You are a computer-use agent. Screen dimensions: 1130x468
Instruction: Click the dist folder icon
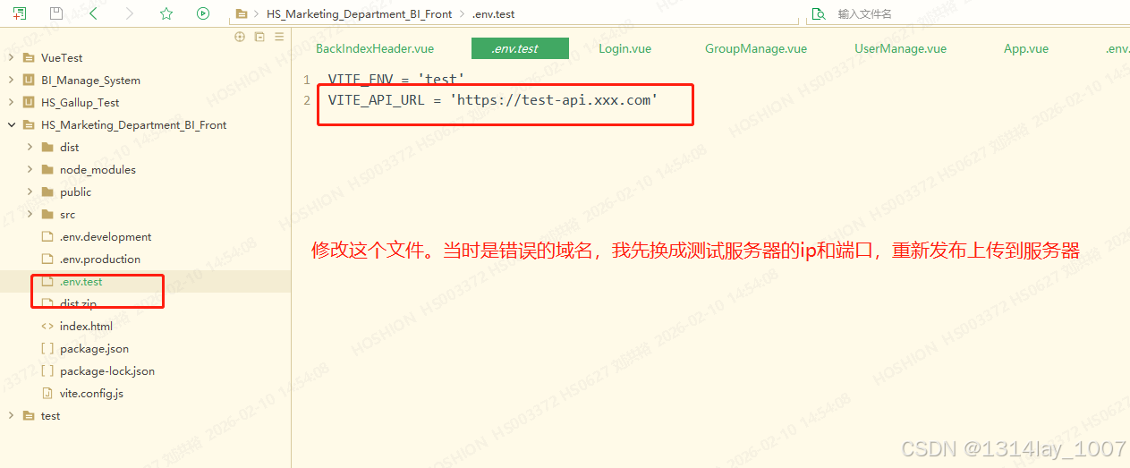[47, 147]
